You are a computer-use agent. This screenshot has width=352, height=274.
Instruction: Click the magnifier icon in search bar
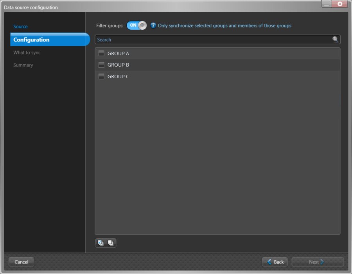[335, 39]
